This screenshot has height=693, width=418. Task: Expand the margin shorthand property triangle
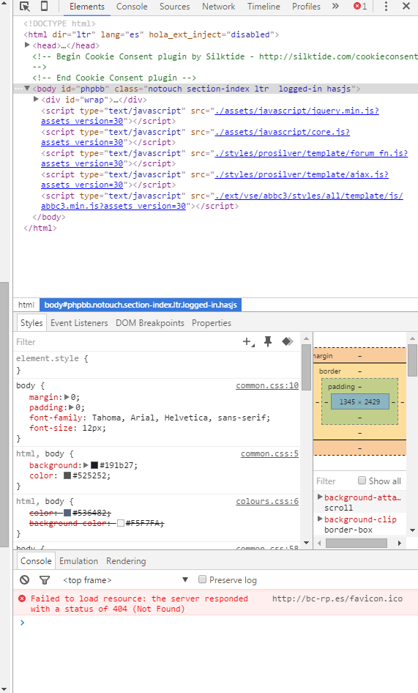pyautogui.click(x=67, y=397)
